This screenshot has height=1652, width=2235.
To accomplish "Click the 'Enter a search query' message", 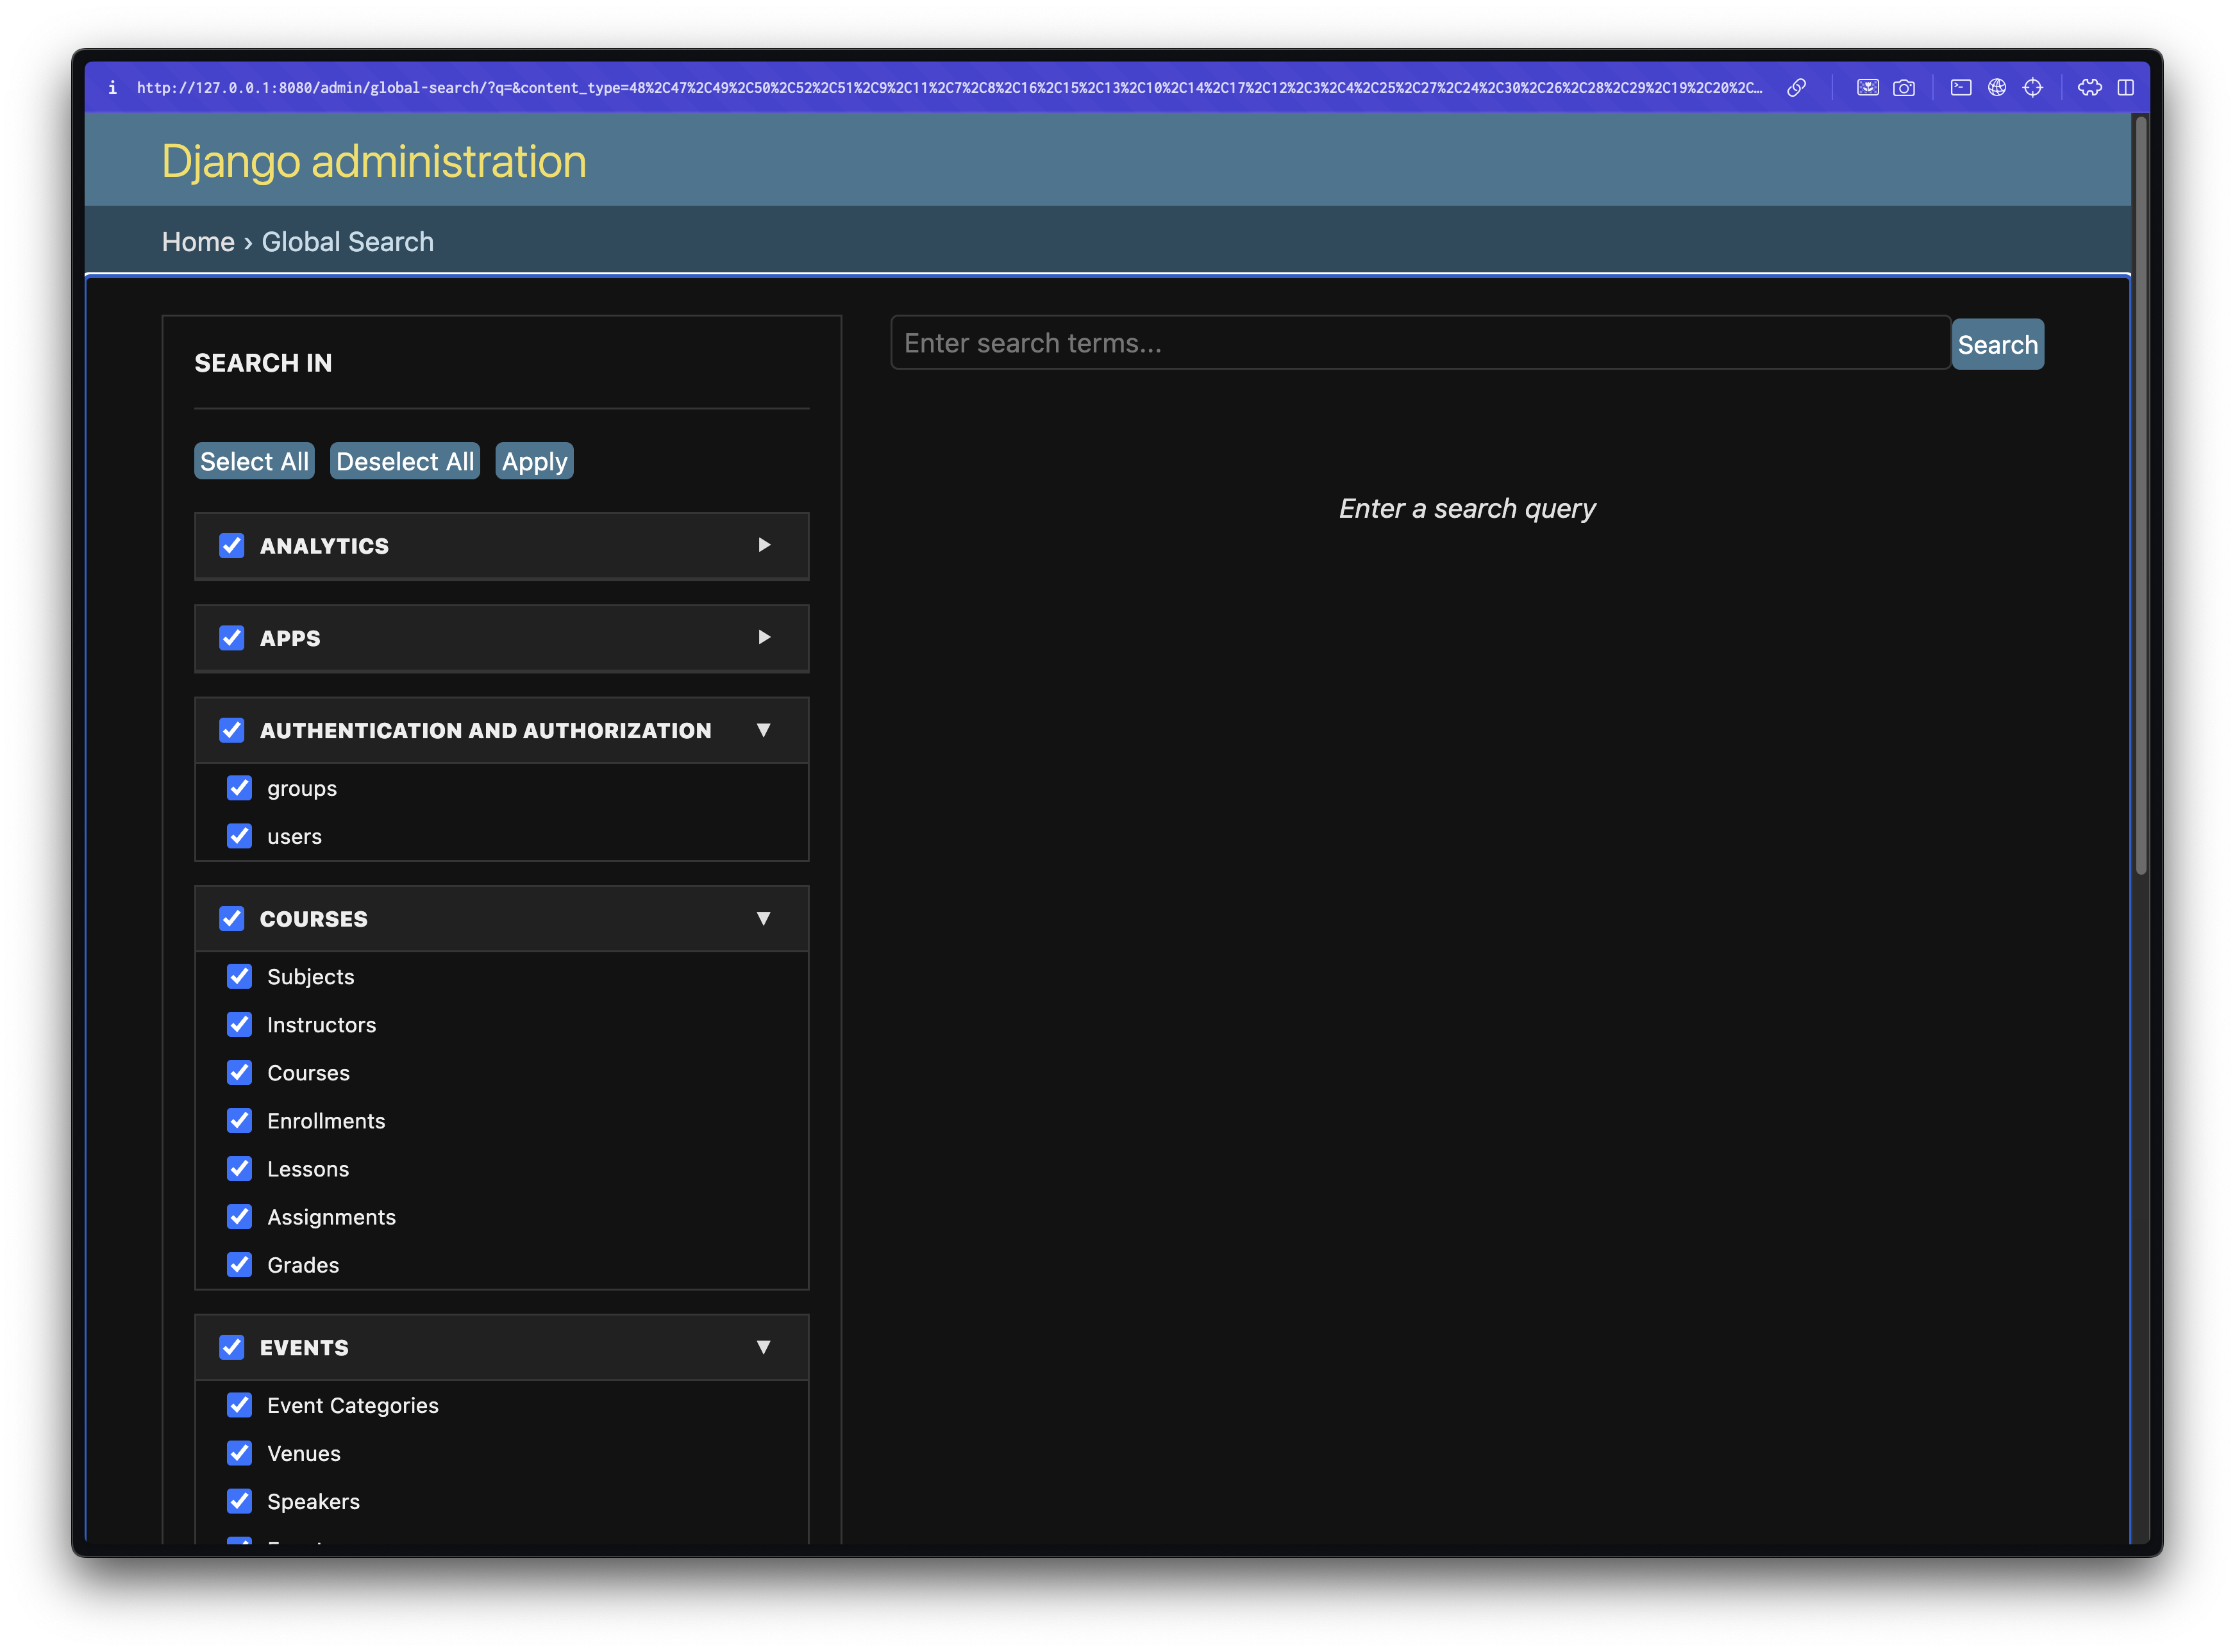I will tap(1467, 509).
